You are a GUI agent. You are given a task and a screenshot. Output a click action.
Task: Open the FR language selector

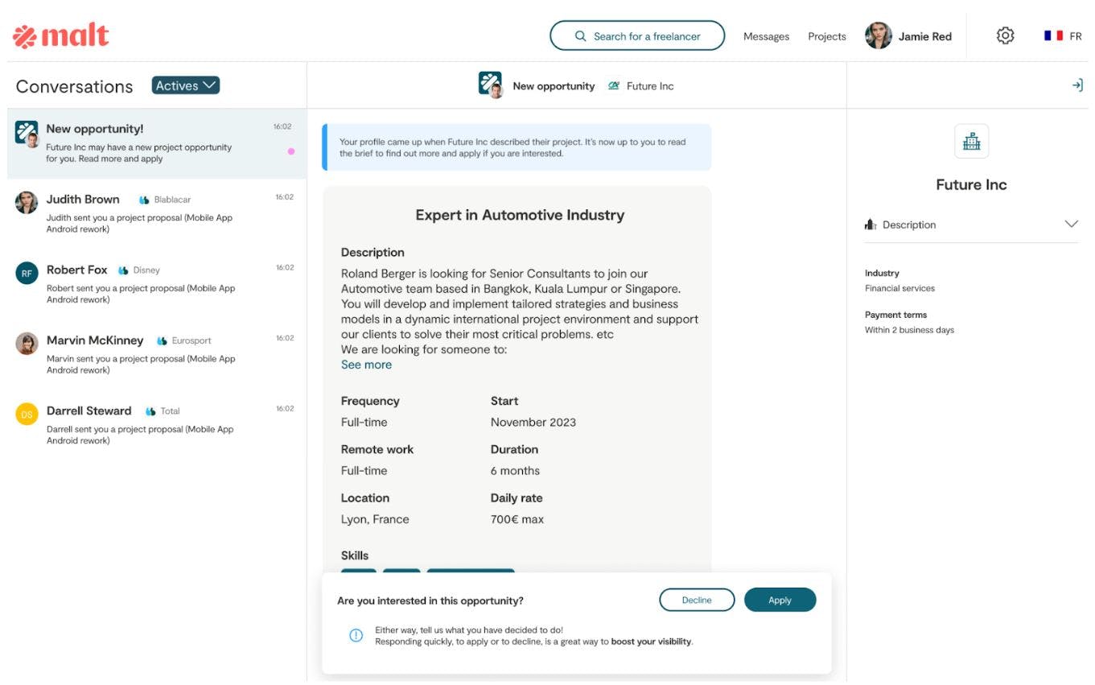pos(1063,36)
